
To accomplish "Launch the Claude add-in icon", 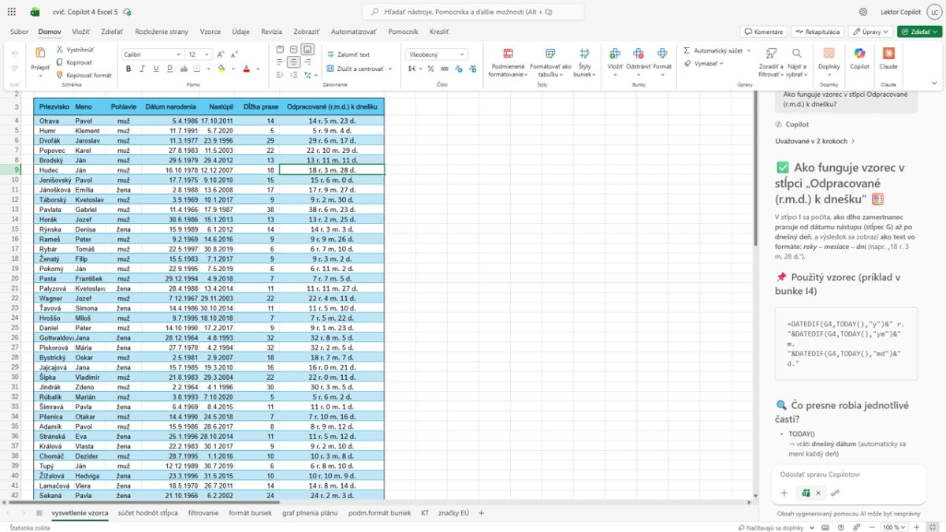I will 888,58.
